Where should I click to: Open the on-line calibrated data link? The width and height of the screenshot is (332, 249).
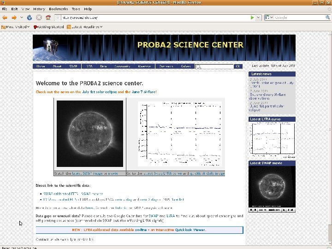[x=141, y=230]
